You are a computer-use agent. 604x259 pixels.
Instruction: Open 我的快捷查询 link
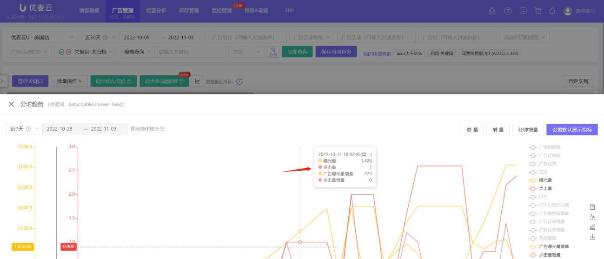point(377,53)
